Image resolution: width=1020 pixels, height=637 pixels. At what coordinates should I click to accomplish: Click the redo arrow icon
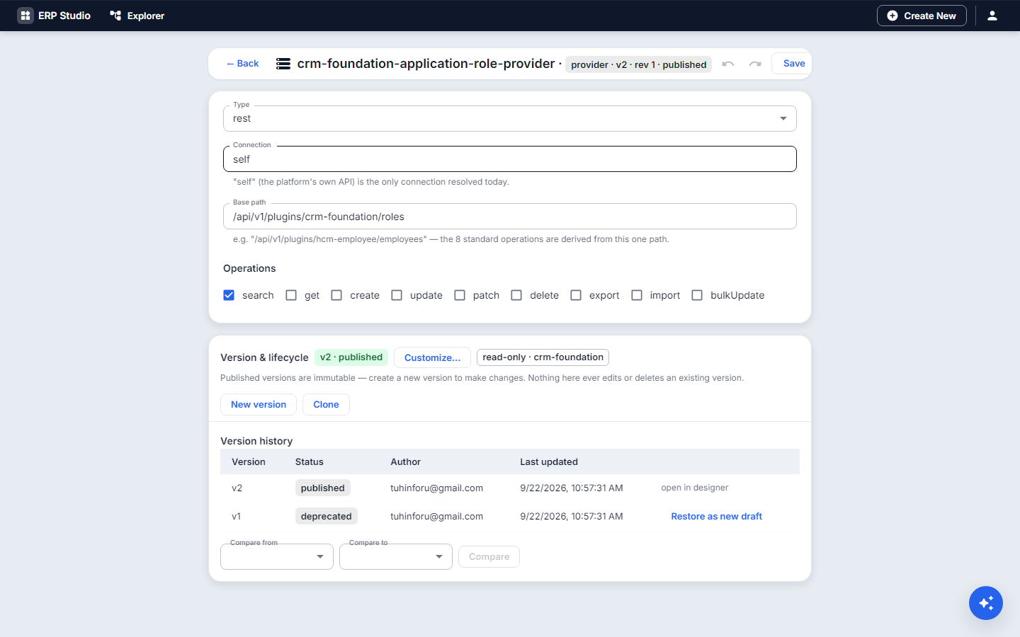coord(755,64)
